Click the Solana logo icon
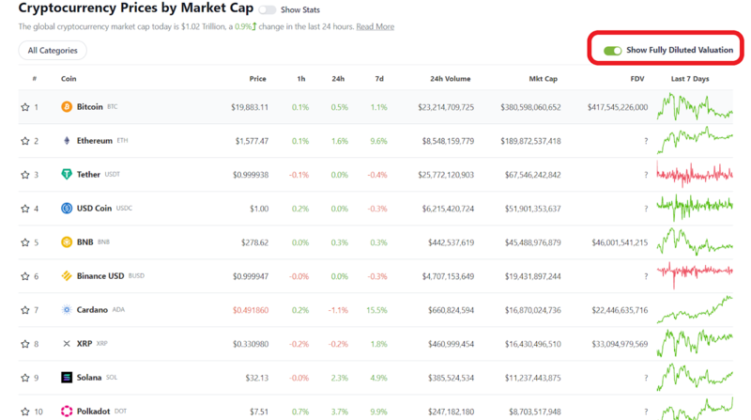 [x=67, y=378]
